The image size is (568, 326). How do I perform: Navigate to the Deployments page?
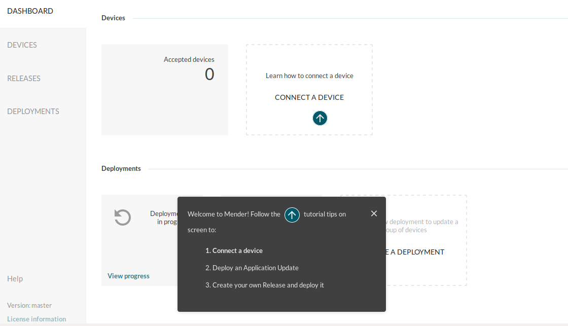pos(33,111)
